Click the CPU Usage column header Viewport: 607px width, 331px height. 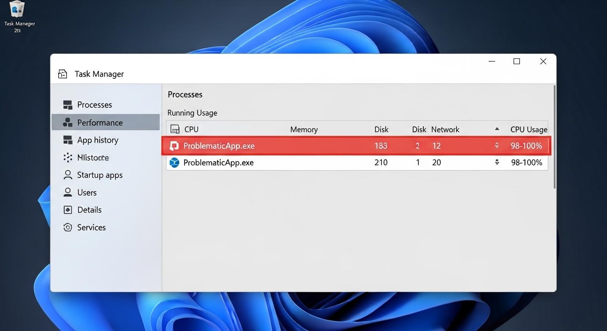click(529, 129)
